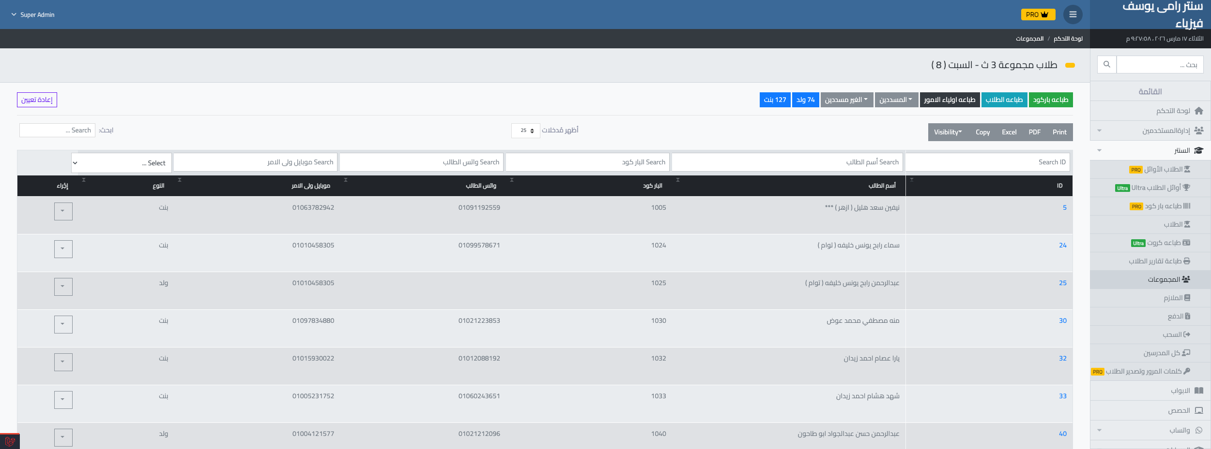Viewport: 1211px width, 449px height.
Task: Open طباعه تقارير الطلاب menu item
Action: 1159,261
